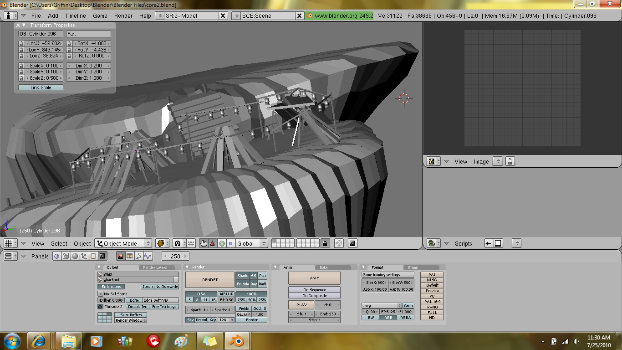622x350 pixels.
Task: Select the RGBA output option
Action: [x=405, y=318]
